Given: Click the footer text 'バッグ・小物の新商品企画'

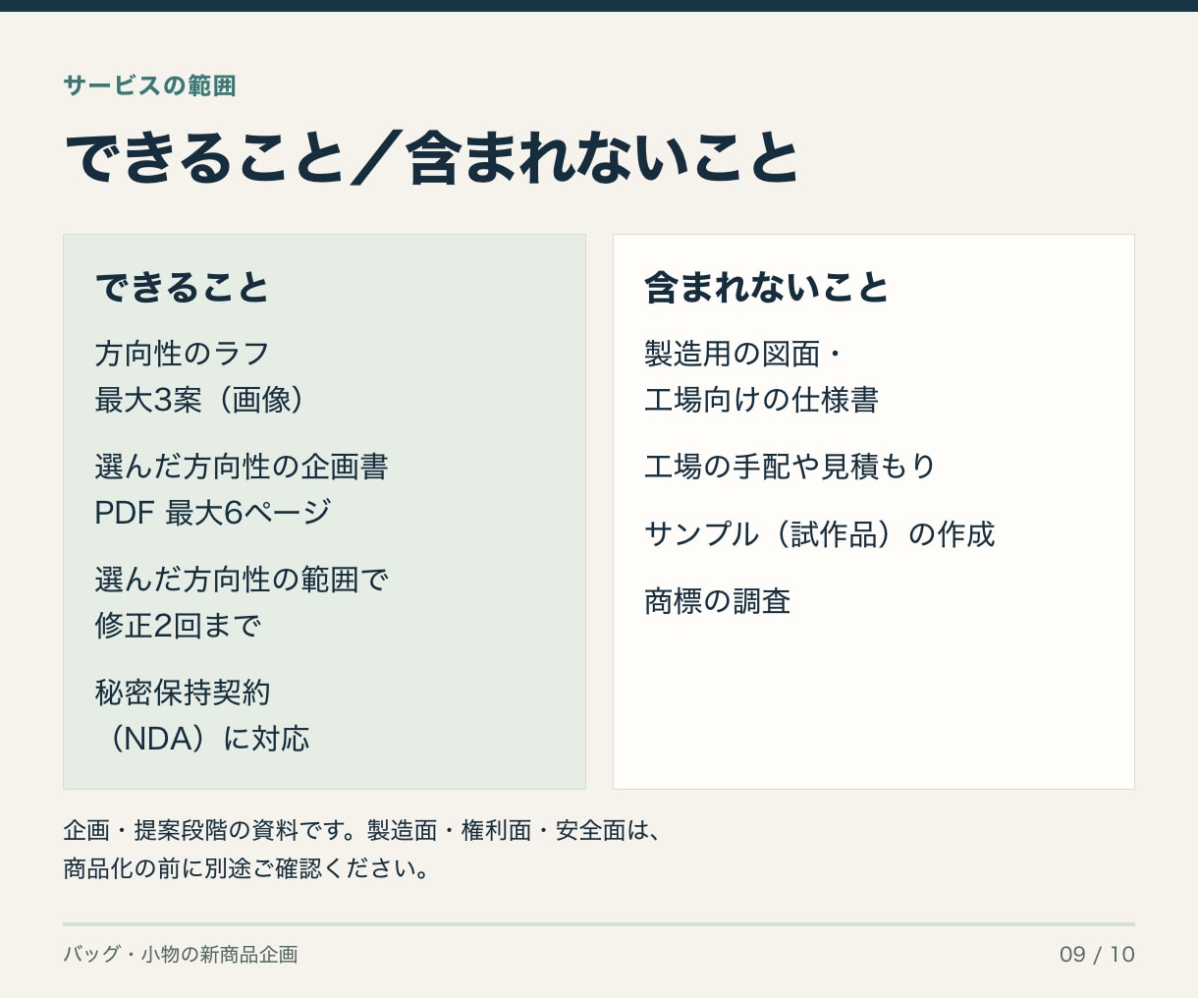Looking at the screenshot, I should tap(181, 954).
